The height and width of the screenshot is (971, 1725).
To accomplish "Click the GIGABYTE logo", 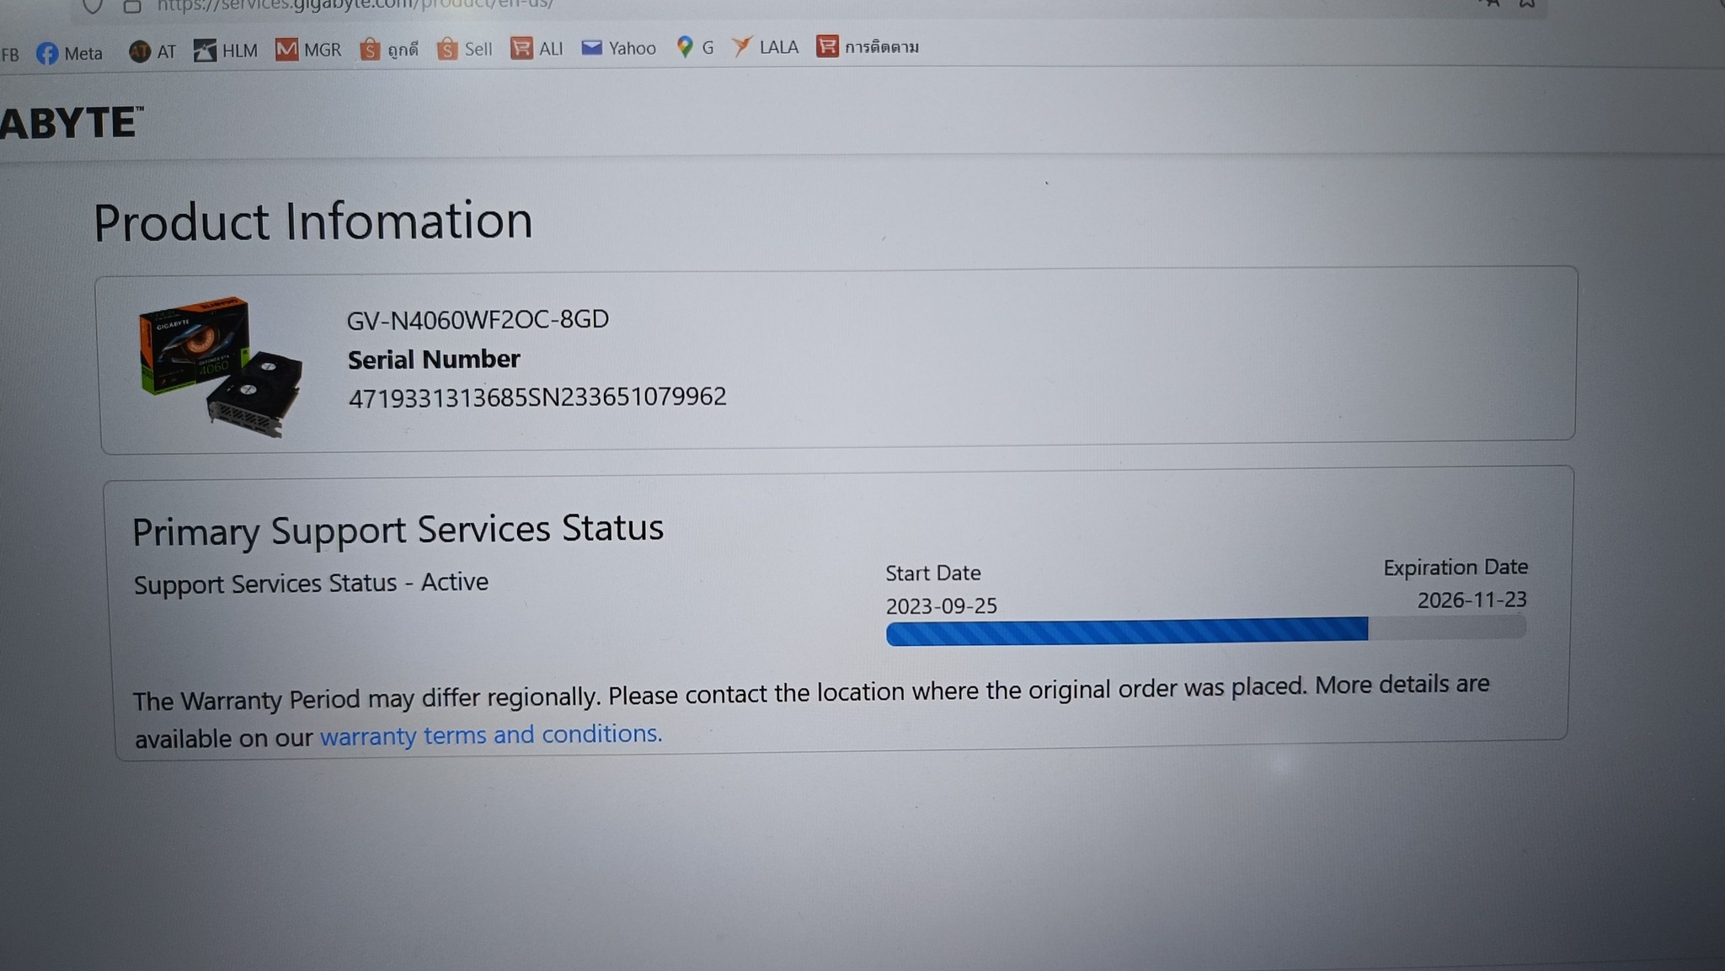I will pyautogui.click(x=72, y=123).
